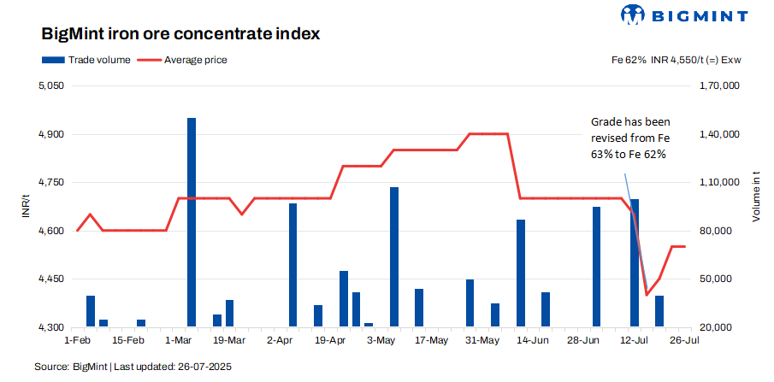
Task: Click the 5,050 value on the left axis
Action: (x=52, y=86)
